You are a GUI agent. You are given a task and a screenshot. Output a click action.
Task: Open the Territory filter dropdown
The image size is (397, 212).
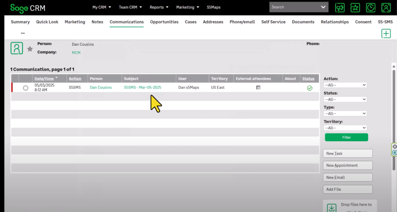tap(345, 128)
